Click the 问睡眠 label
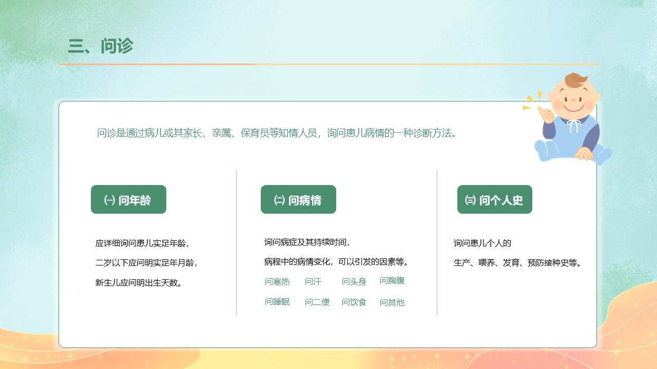 point(277,301)
